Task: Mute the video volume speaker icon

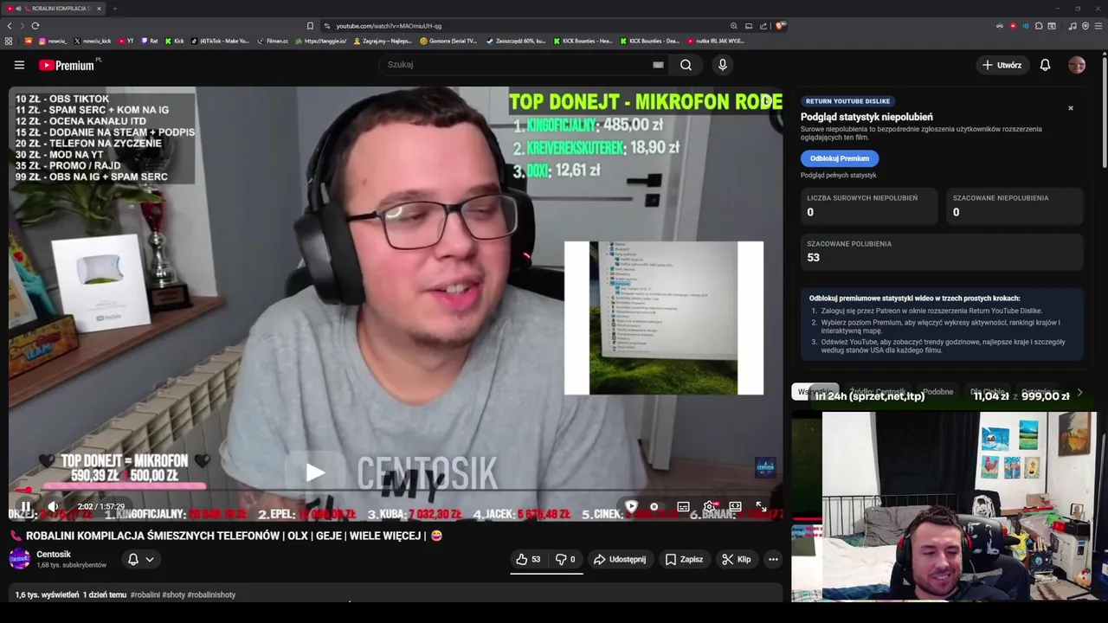Action: pos(53,506)
